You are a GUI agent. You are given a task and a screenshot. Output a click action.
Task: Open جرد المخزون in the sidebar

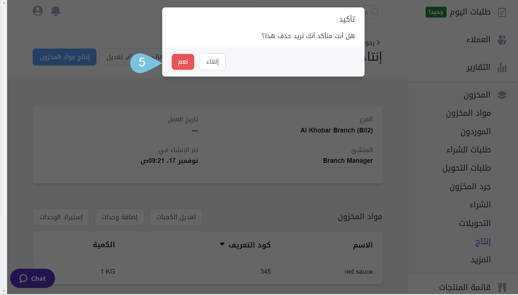tap(470, 186)
